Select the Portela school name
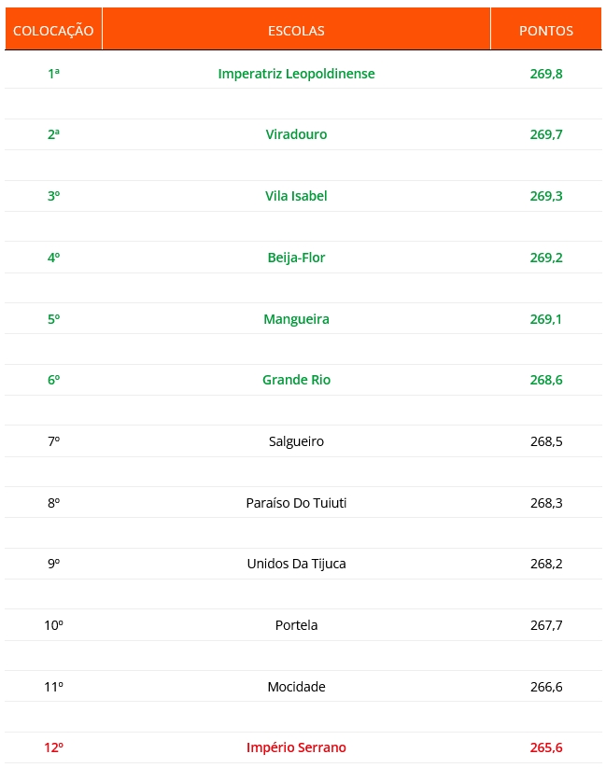This screenshot has width=606, height=768. click(296, 625)
